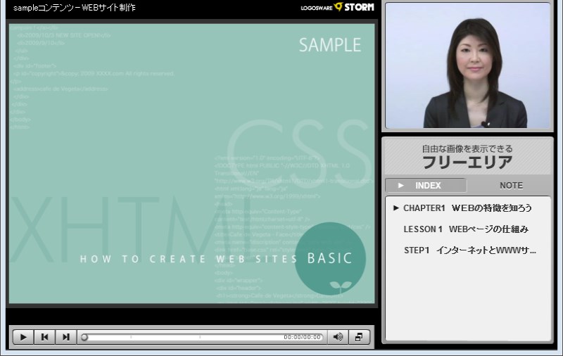Mute audio with the speaker icon
This screenshot has height=356, width=563.
point(338,337)
